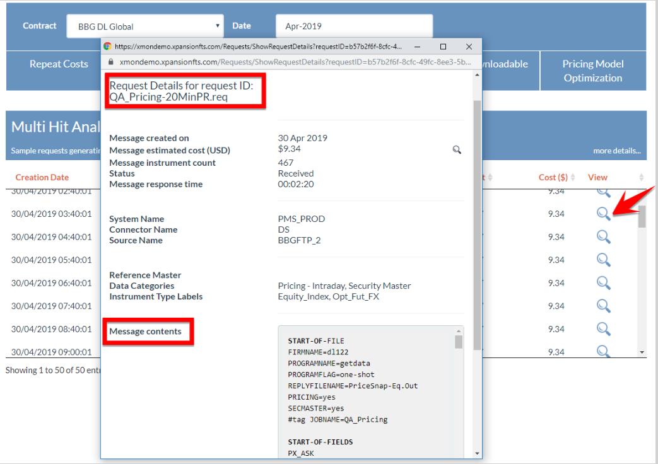Click the popup window's vertical scrollbar
This screenshot has height=464, width=658.
click(476, 221)
